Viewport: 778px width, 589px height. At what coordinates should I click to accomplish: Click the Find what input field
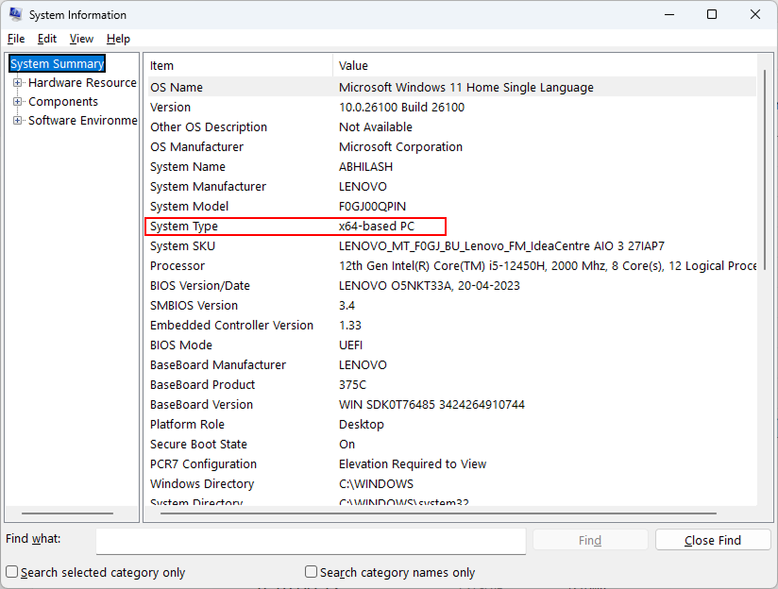pyautogui.click(x=311, y=541)
